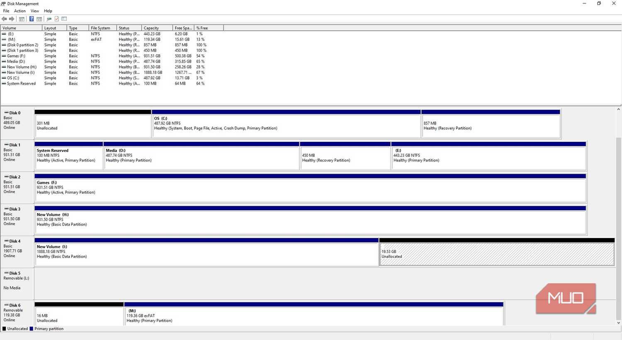Toggle the Show/Hide Console Tree icon

(22, 19)
